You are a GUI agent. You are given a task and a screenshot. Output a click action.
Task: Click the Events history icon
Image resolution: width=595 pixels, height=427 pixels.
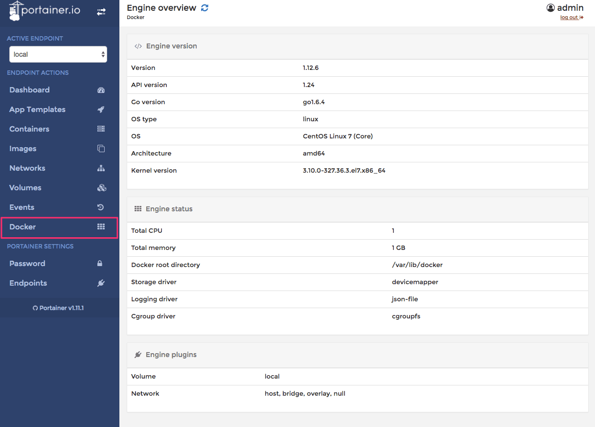101,207
